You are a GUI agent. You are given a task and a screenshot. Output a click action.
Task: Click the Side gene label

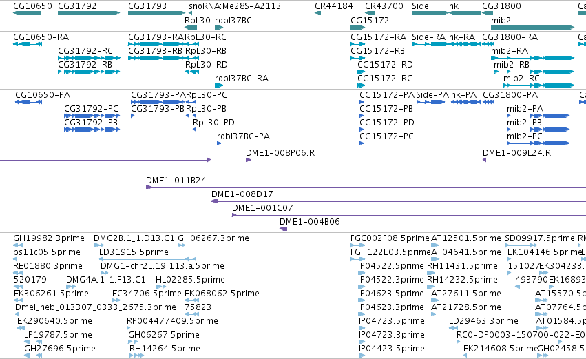[x=421, y=6]
